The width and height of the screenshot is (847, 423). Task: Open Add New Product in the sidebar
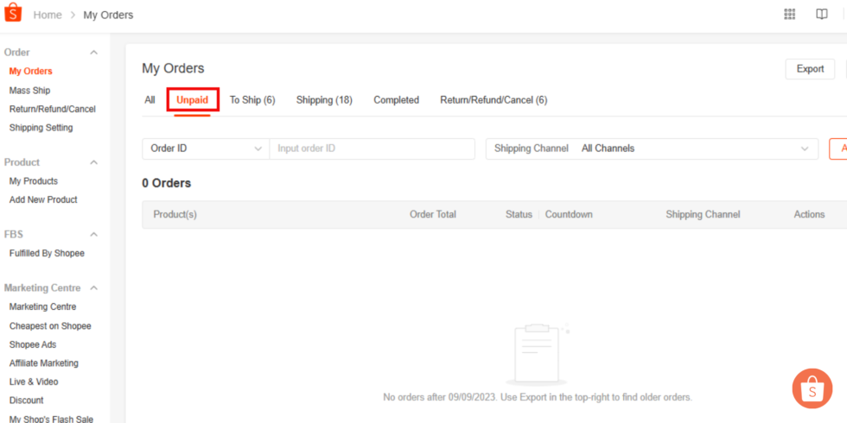click(43, 199)
